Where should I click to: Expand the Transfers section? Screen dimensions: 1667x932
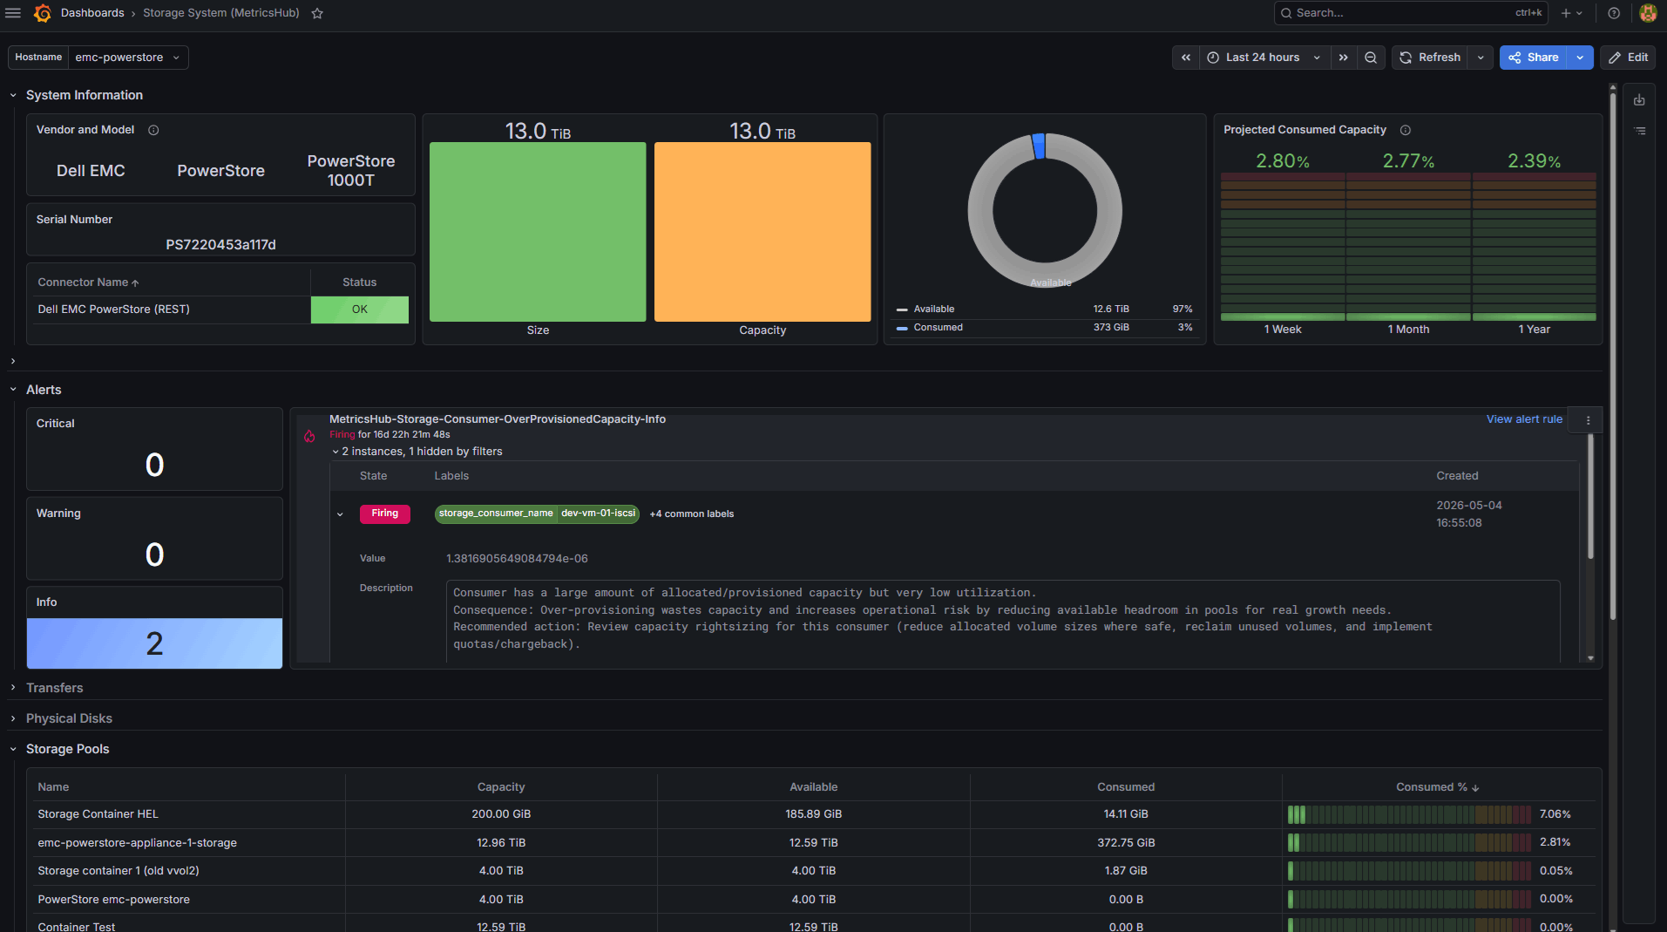[13, 688]
